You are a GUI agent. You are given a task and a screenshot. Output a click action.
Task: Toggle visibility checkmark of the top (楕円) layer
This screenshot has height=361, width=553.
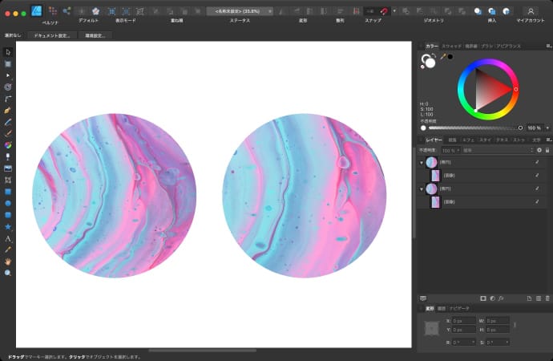[537, 162]
